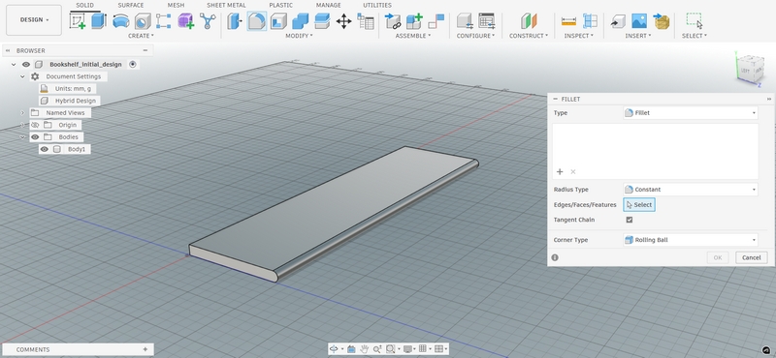This screenshot has width=776, height=358.
Task: Click the Configure table icon
Action: point(487,20)
